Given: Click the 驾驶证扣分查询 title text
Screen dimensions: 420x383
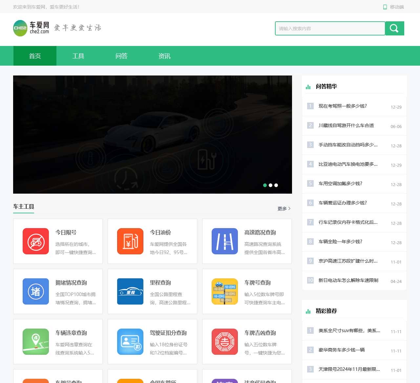Looking at the screenshot, I should 168,333.
